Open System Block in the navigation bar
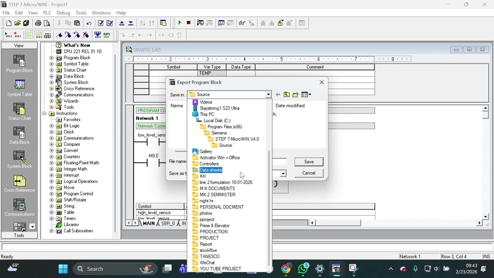 pyautogui.click(x=19, y=160)
